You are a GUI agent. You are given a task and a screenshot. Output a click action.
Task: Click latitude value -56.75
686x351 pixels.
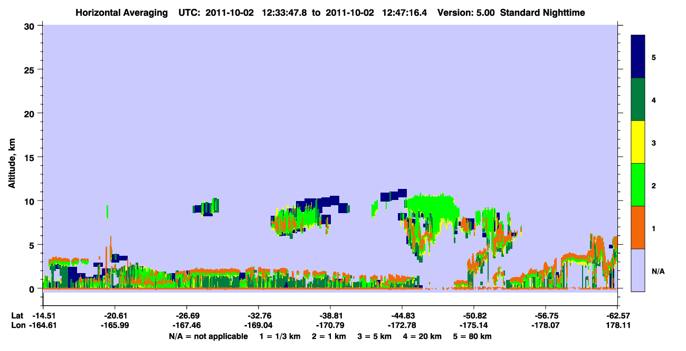tap(546, 316)
